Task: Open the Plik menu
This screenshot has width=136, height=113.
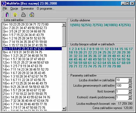Action: tap(5, 9)
